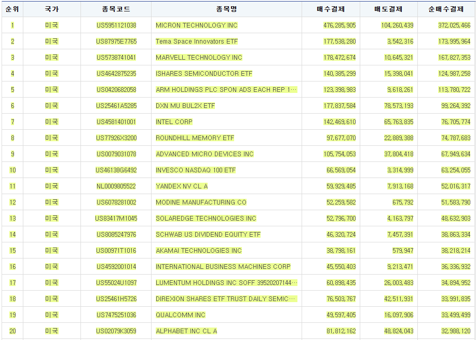Select MODINE MANUFACTURING CO name
Screen dimensions: 476x340
point(201,202)
